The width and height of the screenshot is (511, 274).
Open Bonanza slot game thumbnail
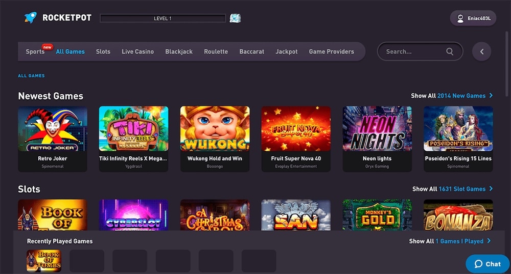(x=458, y=215)
